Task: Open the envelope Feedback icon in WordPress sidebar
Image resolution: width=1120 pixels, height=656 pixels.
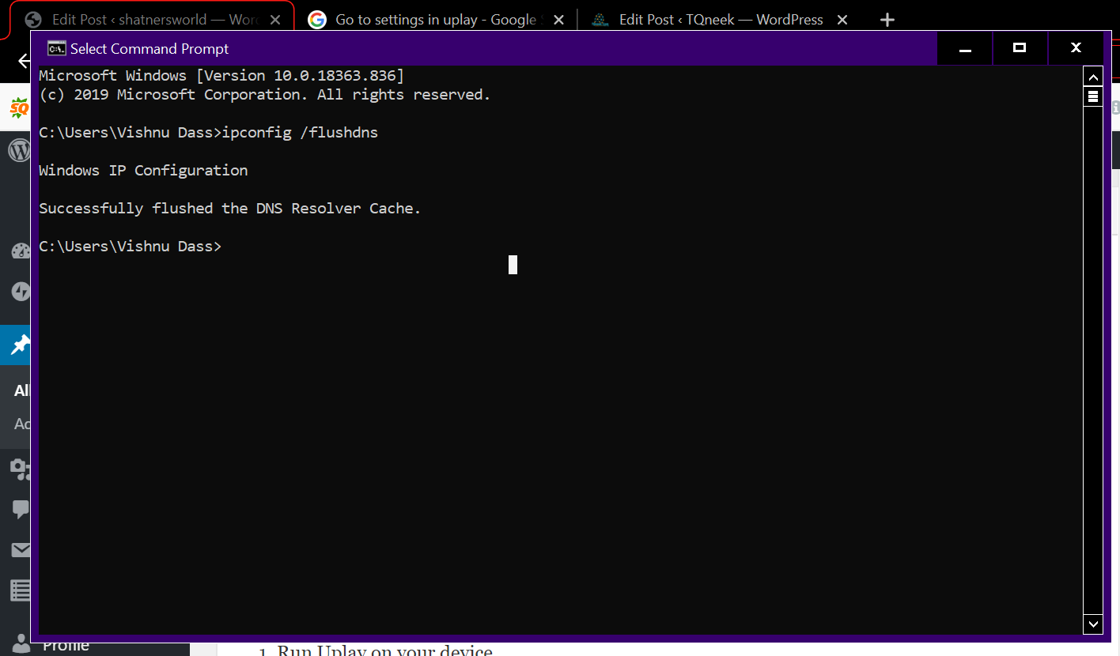Action: click(21, 550)
